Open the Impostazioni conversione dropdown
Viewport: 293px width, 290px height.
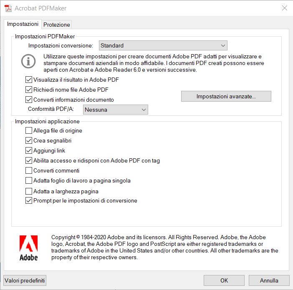163,45
